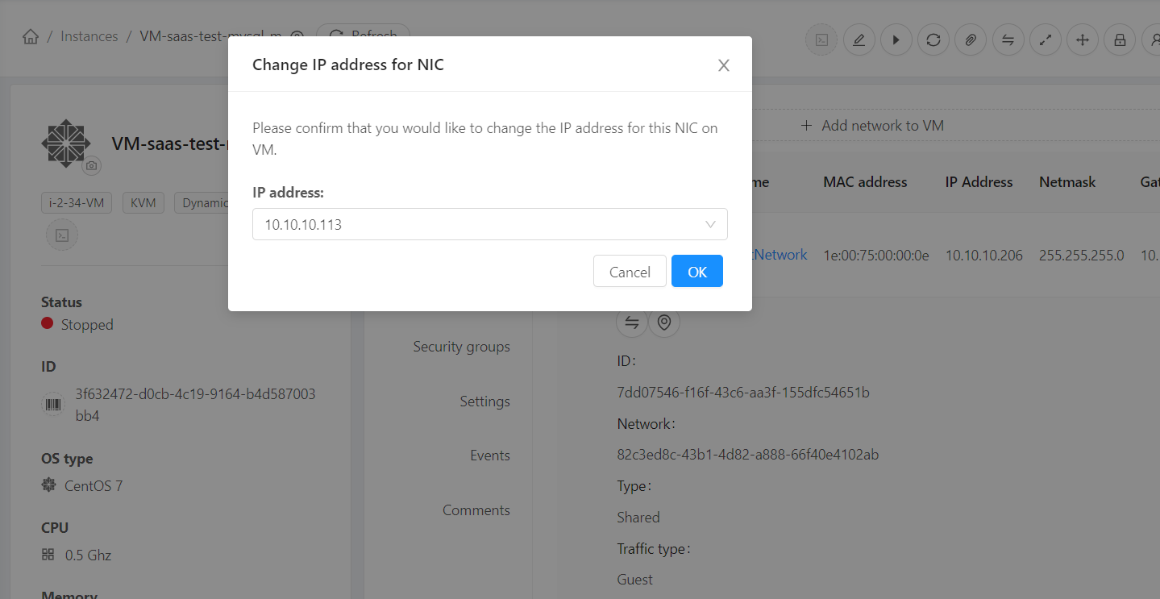Open the Comments tab
The image size is (1160, 599).
click(x=476, y=510)
